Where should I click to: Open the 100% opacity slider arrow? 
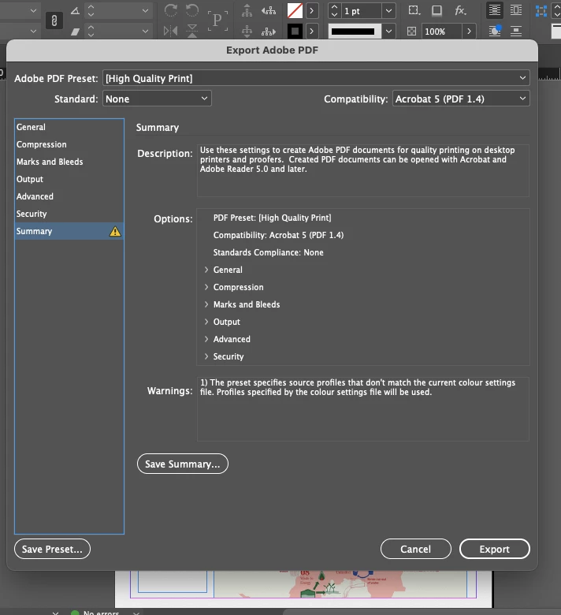pyautogui.click(x=469, y=31)
